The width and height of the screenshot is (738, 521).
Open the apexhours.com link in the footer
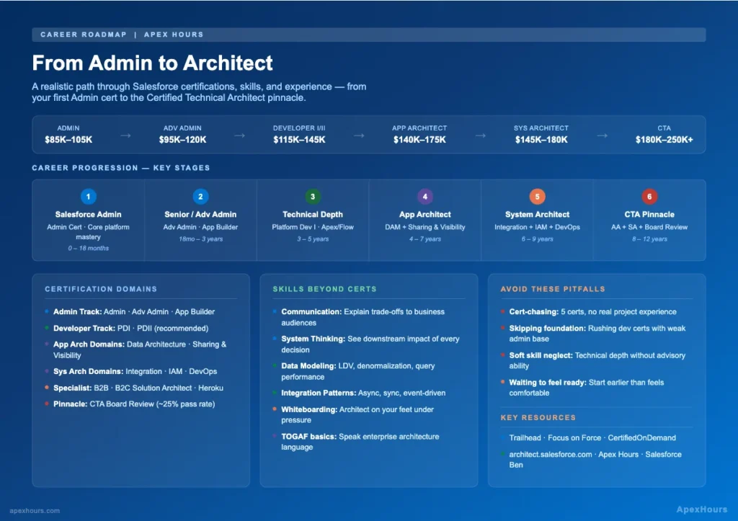[35, 510]
